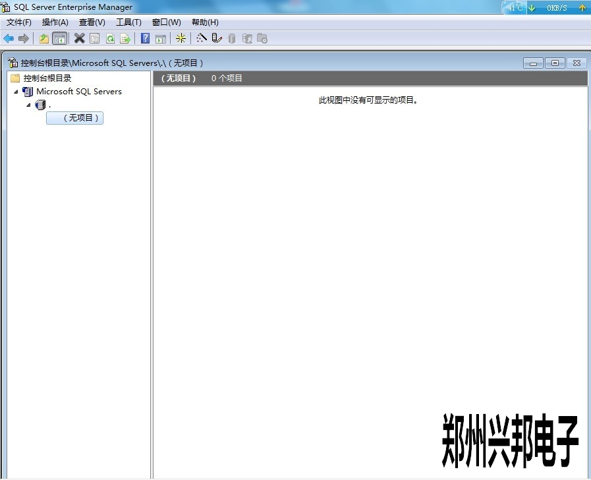Click the Export List toolbar icon

(x=125, y=38)
